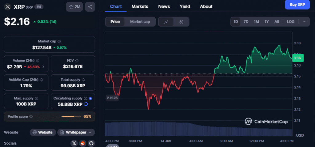Open the X (Twitter) social link
This screenshot has width=315, height=147.
coord(74,143)
